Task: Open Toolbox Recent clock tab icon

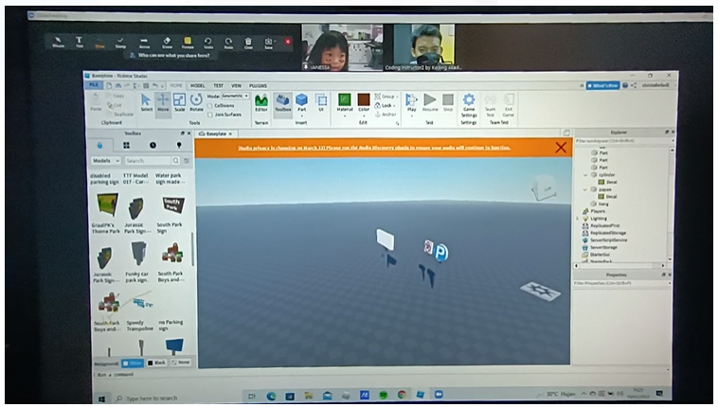Action: tap(153, 146)
